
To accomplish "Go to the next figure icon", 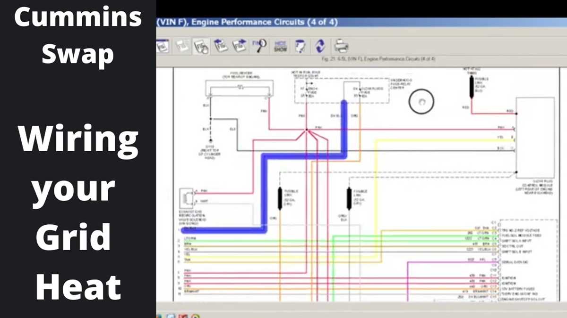I will (240, 46).
